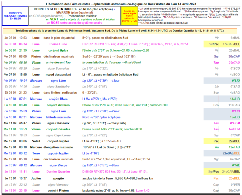Select the green "14eLIO" value
Viewport: 242px width, 195px height.
click(x=235, y=99)
